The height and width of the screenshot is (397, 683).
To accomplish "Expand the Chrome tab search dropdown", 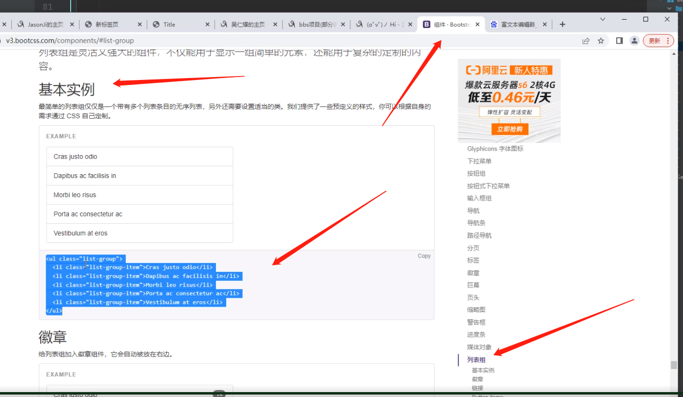I will coord(603,19).
